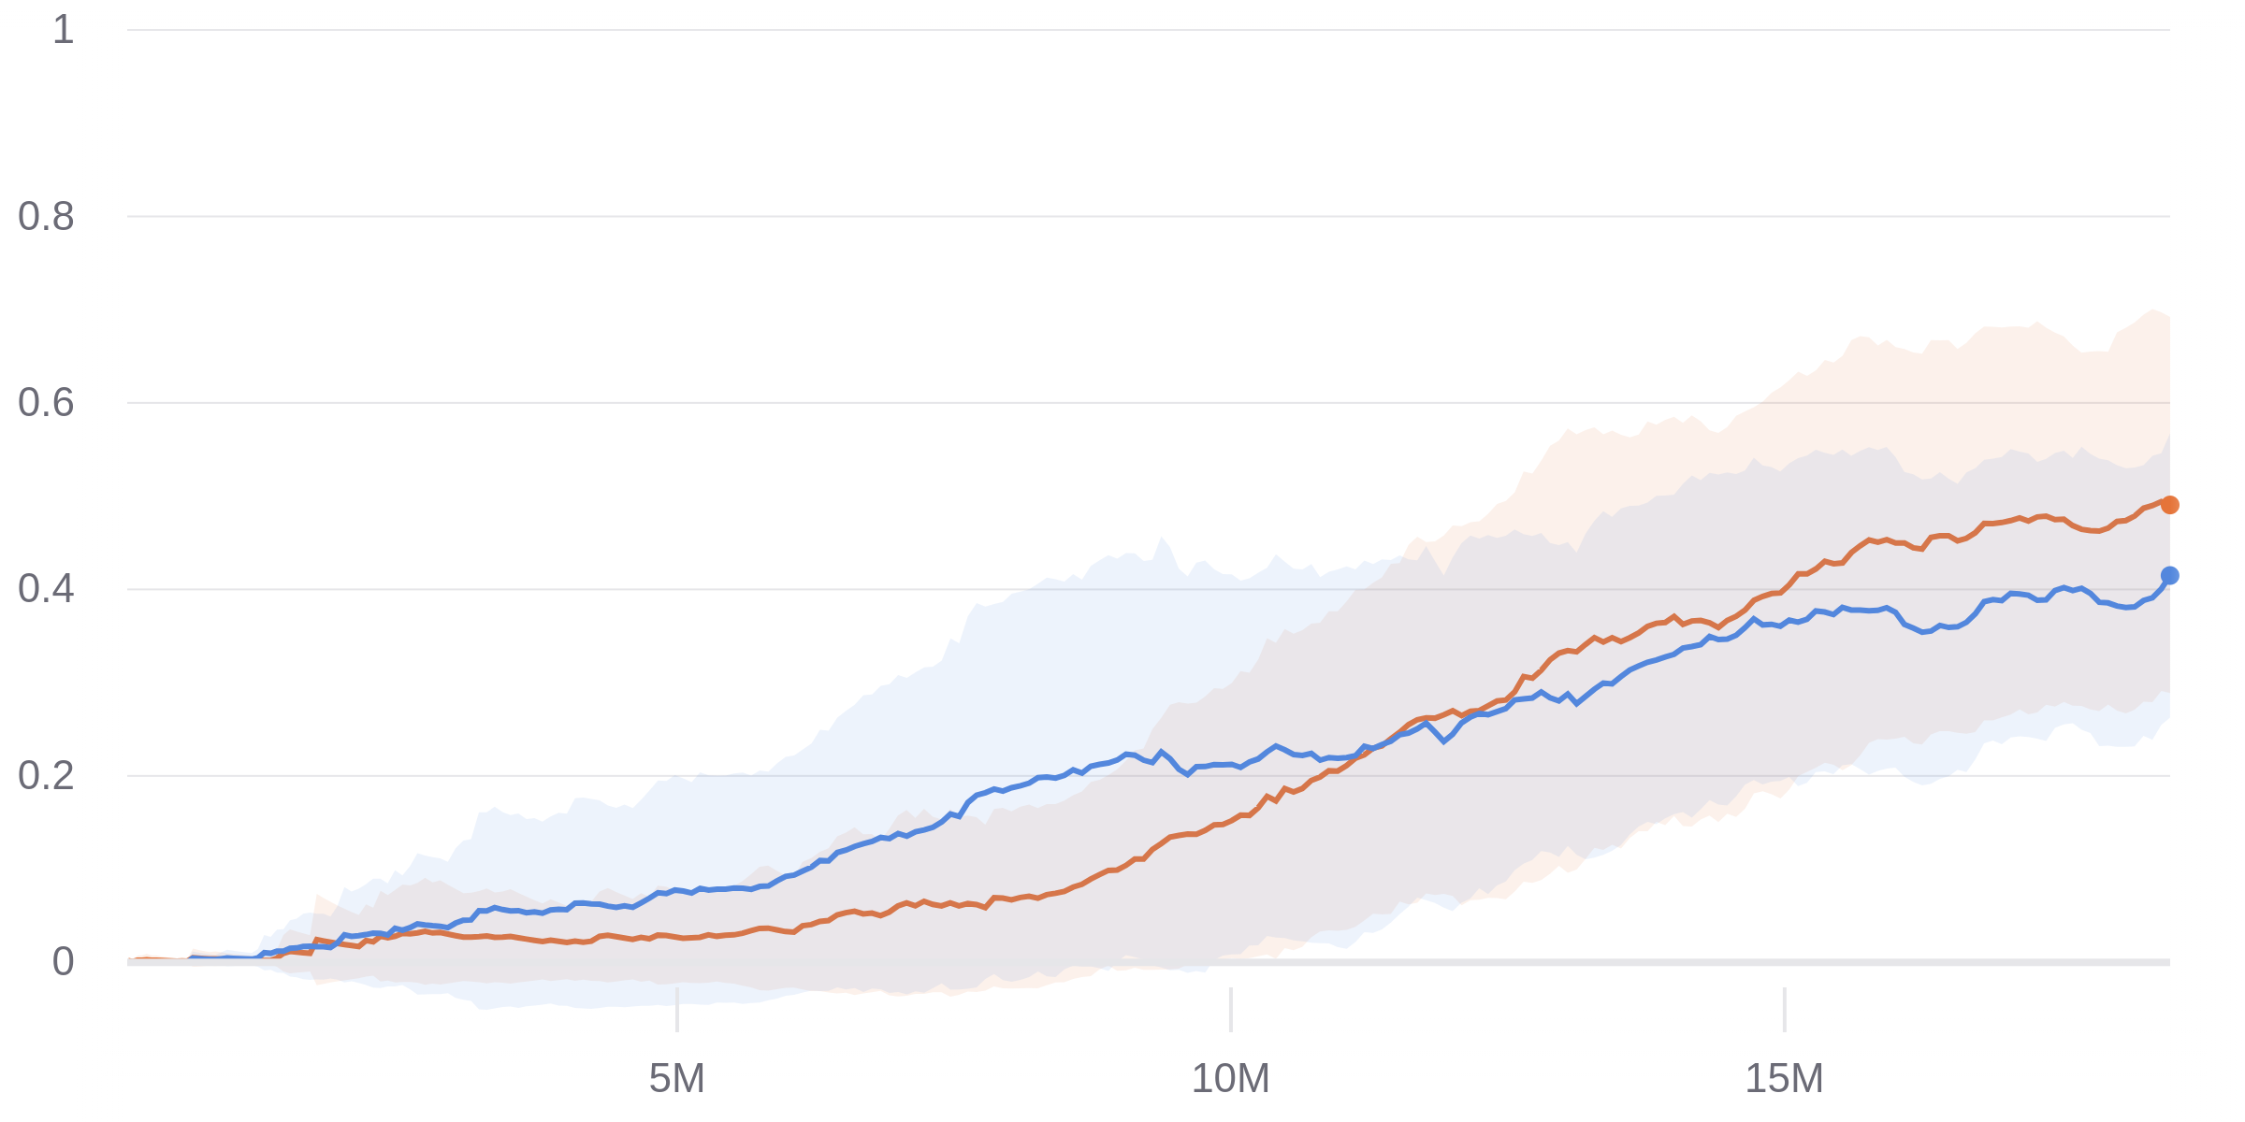
Task: Select the tick mark above 10M
Action: pos(1231,1010)
